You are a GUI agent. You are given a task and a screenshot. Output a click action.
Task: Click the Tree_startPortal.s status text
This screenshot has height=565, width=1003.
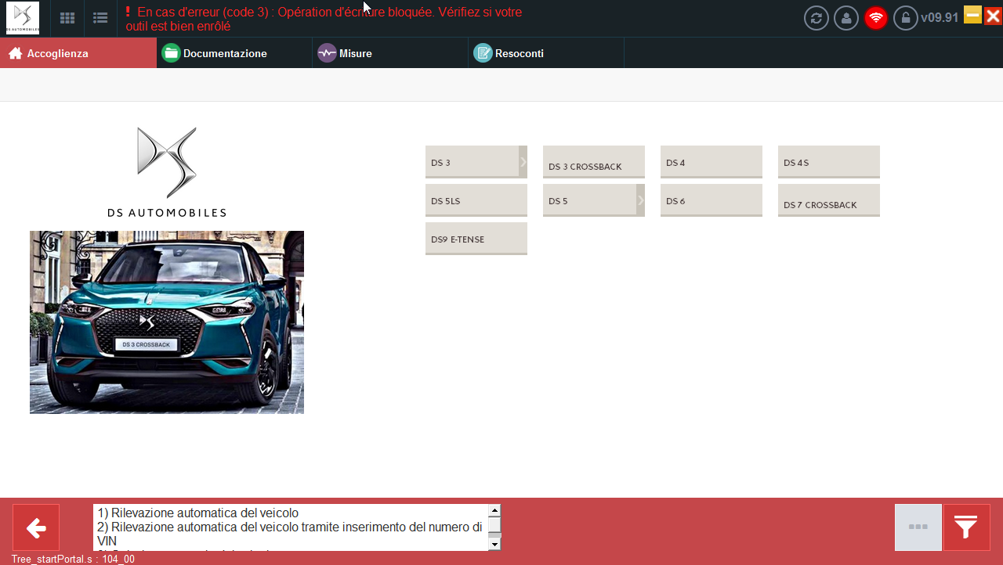pyautogui.click(x=73, y=559)
